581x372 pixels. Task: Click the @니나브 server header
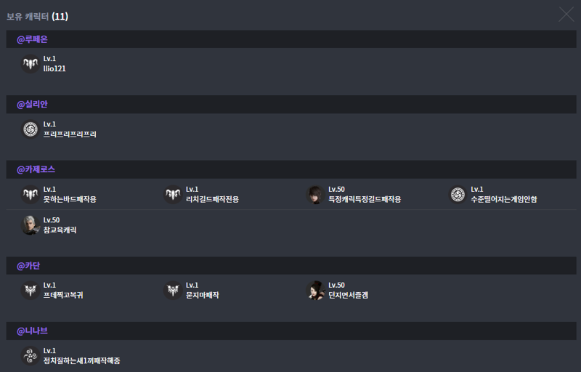tap(291, 331)
